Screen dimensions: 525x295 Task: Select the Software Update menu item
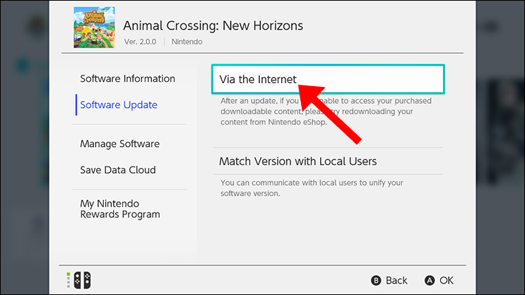click(x=119, y=104)
